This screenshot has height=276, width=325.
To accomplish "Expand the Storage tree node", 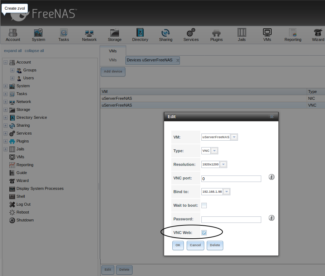I will (6, 110).
